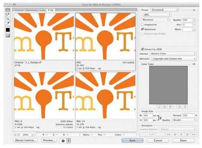The image size is (202, 148).
Task: Switch to the 2-Up tab
Action: tap(42, 10)
